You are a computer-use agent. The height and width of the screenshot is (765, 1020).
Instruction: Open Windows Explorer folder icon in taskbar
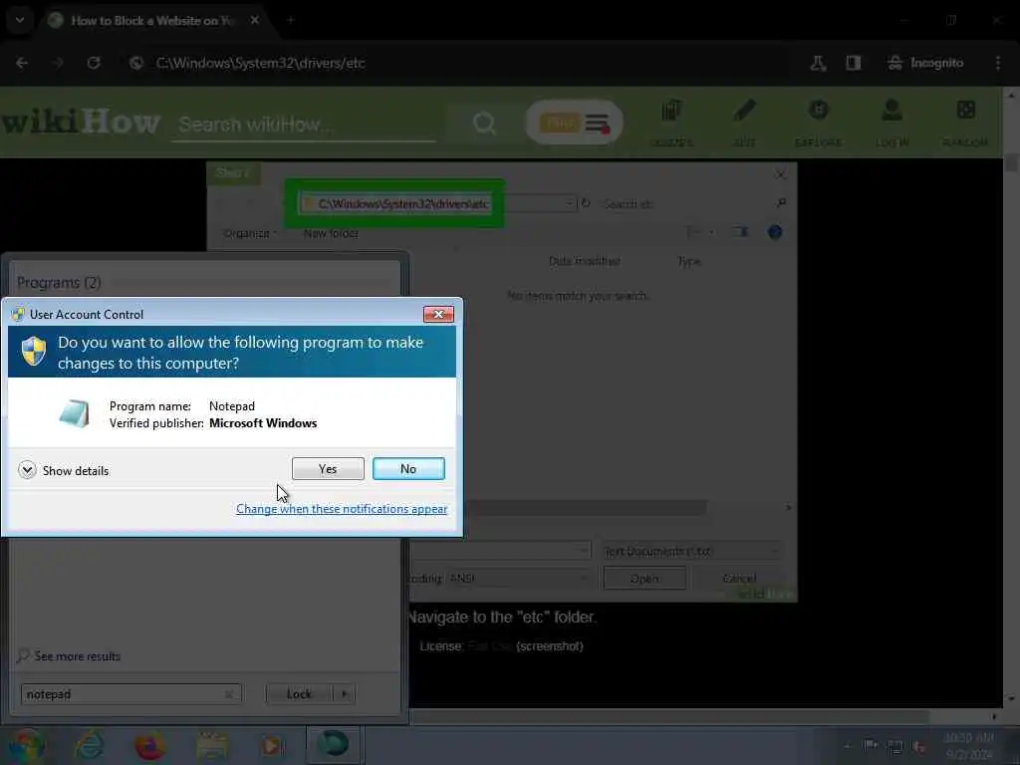coord(211,745)
